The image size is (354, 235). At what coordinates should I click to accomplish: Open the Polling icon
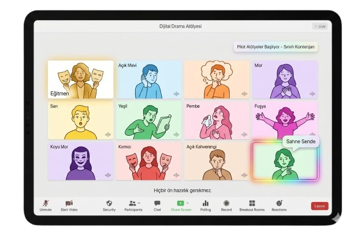[x=206, y=204]
